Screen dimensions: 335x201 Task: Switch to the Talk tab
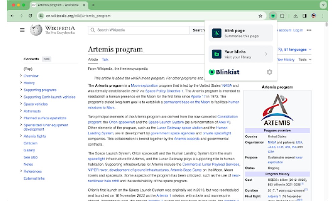point(105,60)
